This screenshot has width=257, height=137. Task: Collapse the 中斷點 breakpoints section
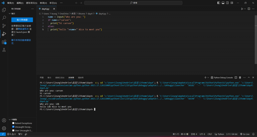(x=10, y=120)
